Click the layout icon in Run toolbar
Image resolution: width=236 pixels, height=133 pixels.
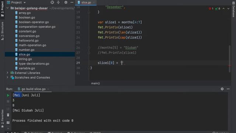[8, 123]
